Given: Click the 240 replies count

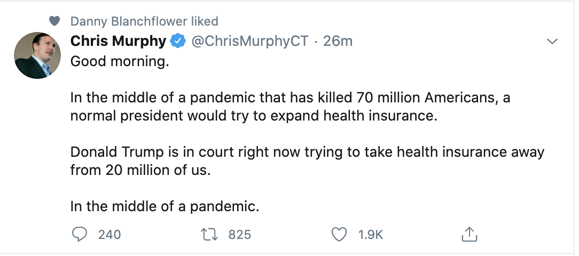Looking at the screenshot, I should click(x=109, y=234).
